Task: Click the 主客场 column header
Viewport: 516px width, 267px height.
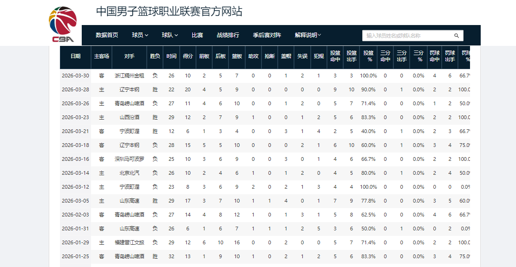Action: (x=101, y=56)
